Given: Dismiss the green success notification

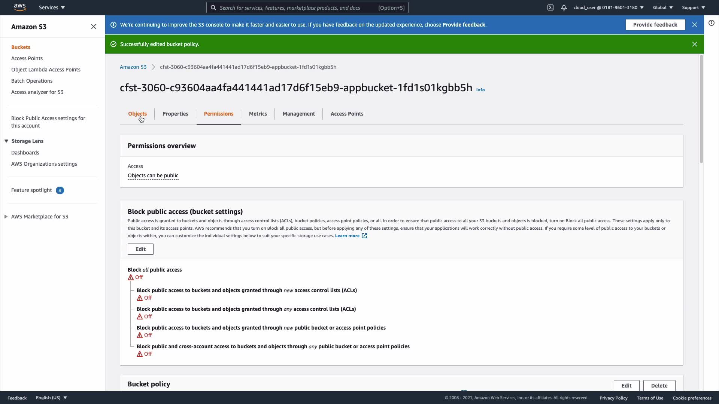Looking at the screenshot, I should click(695, 44).
